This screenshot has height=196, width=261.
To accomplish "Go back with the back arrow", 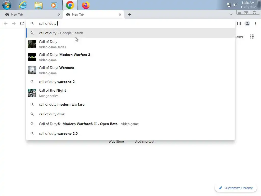I will pyautogui.click(x=6, y=23).
